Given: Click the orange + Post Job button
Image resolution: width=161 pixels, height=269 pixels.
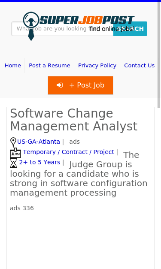Looking at the screenshot, I should click(x=81, y=85).
